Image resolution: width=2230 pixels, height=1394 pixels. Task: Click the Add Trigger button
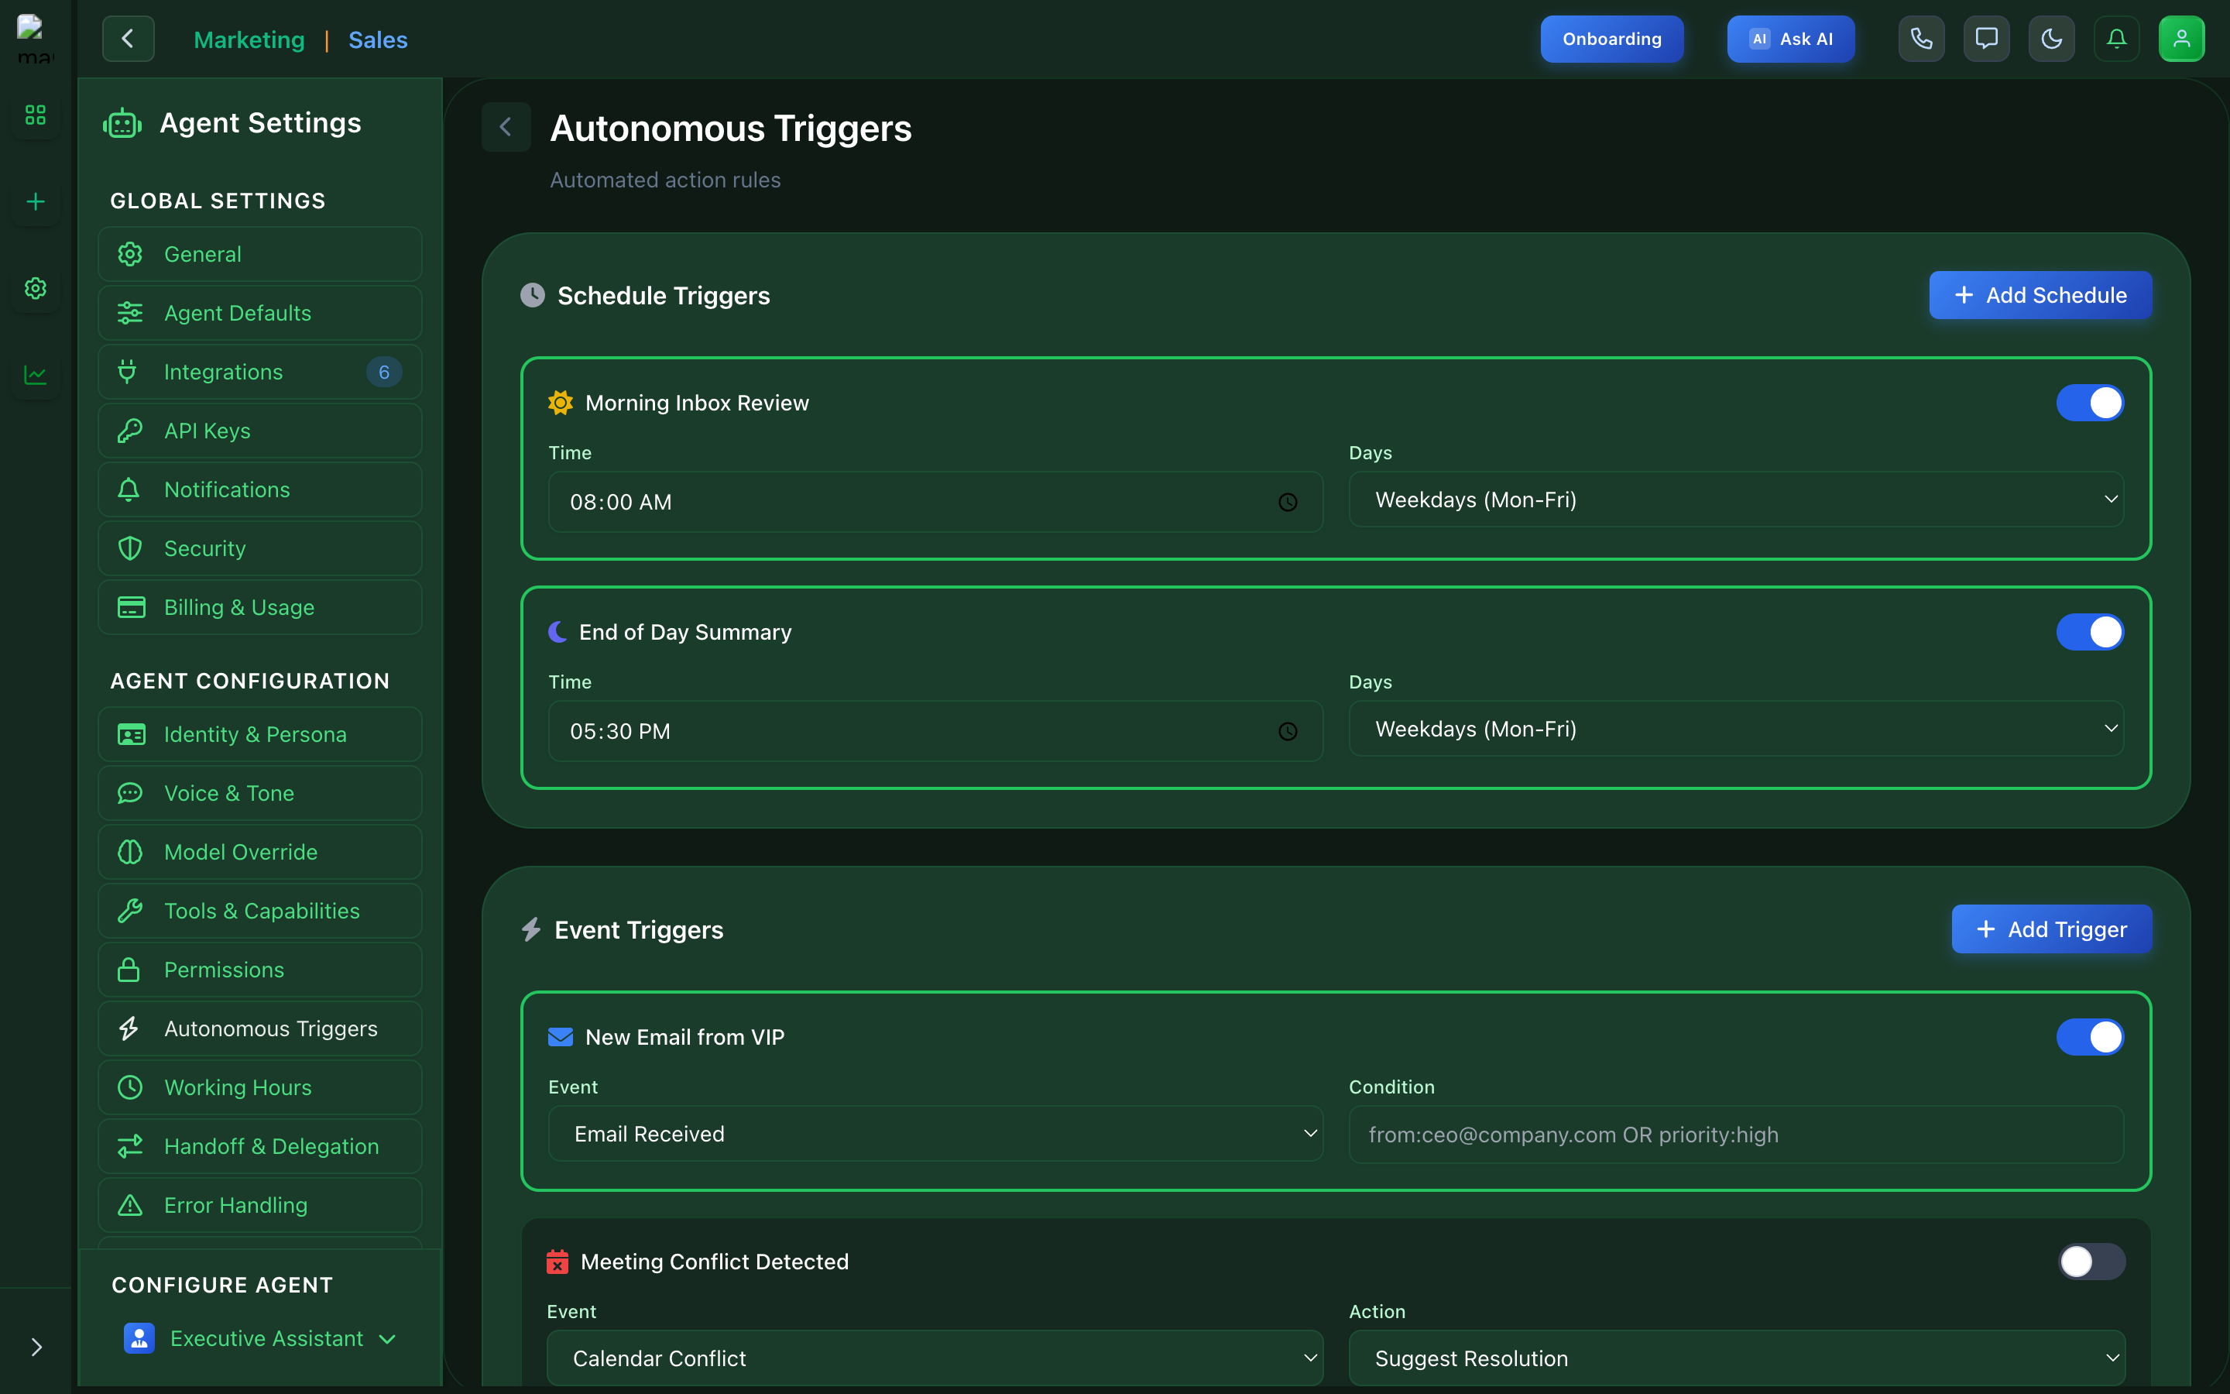[x=2051, y=929]
